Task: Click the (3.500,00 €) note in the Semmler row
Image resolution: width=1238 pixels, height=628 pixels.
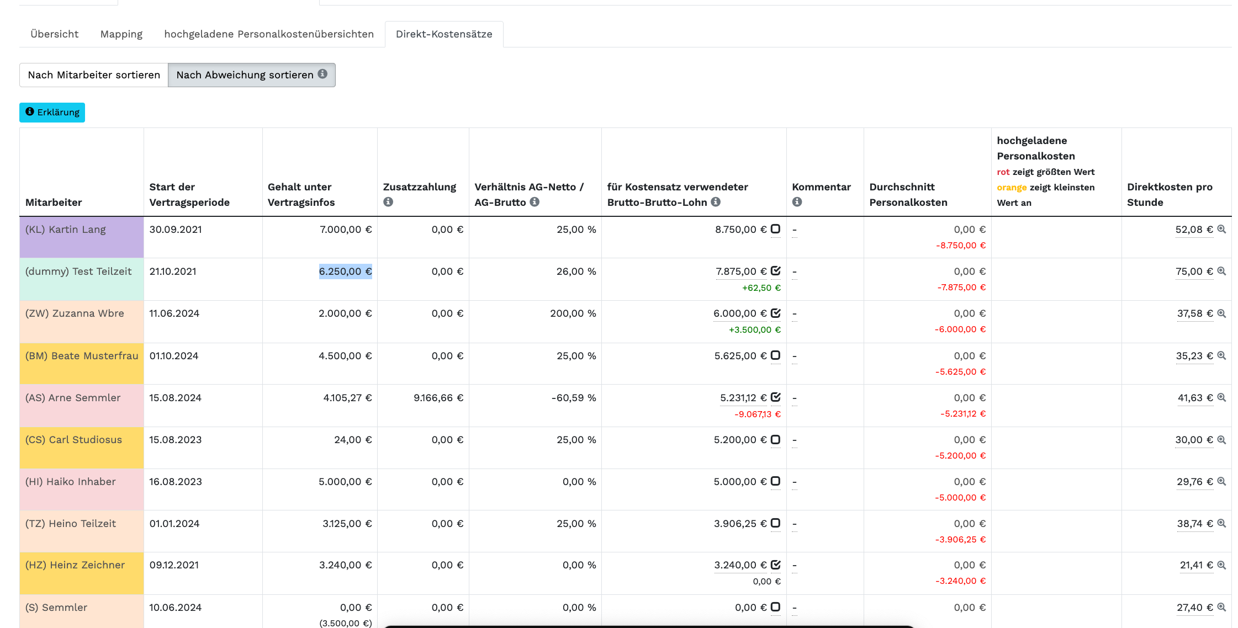Action: tap(346, 623)
